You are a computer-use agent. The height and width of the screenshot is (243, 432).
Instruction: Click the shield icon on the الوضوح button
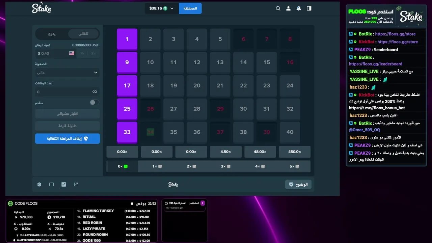point(291,185)
